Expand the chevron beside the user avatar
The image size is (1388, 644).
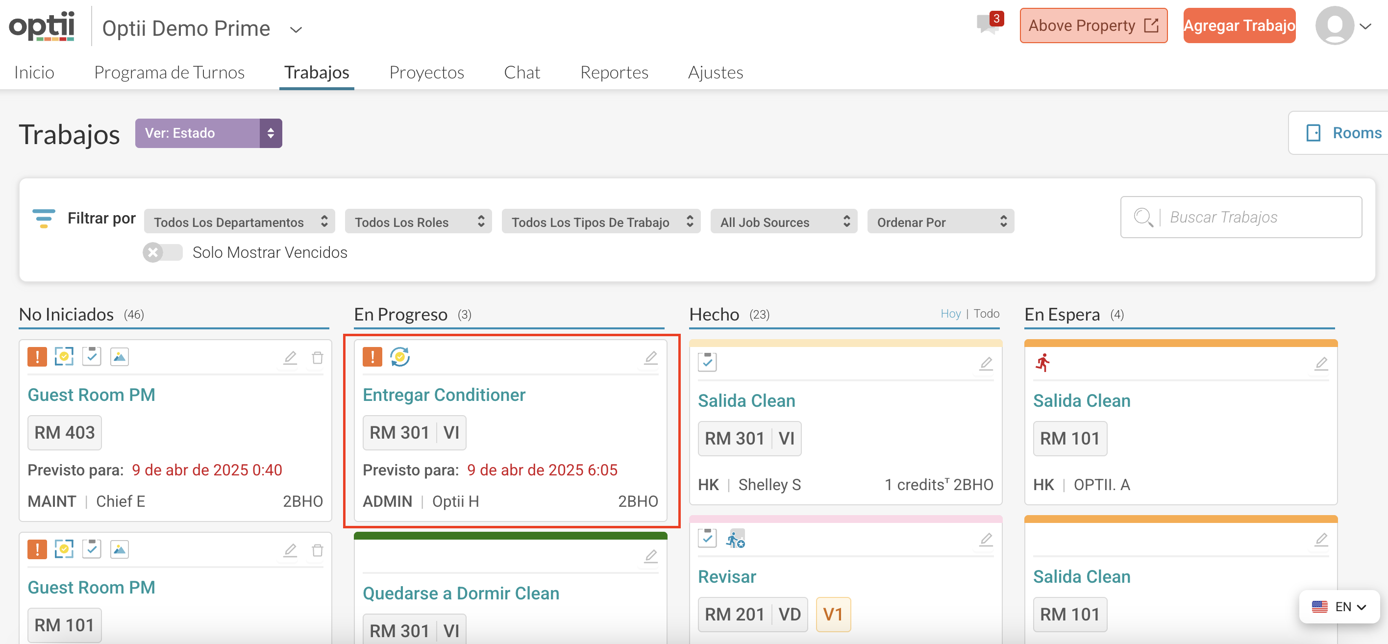point(1365,26)
